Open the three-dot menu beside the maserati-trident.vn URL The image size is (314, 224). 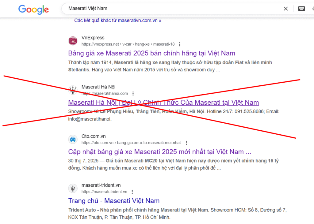click(132, 192)
